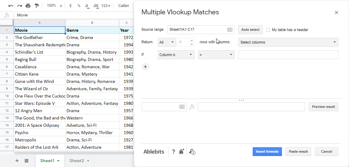Screen dimensions: 349x167
Task: Open the Return All dropdown
Action: (x=167, y=42)
